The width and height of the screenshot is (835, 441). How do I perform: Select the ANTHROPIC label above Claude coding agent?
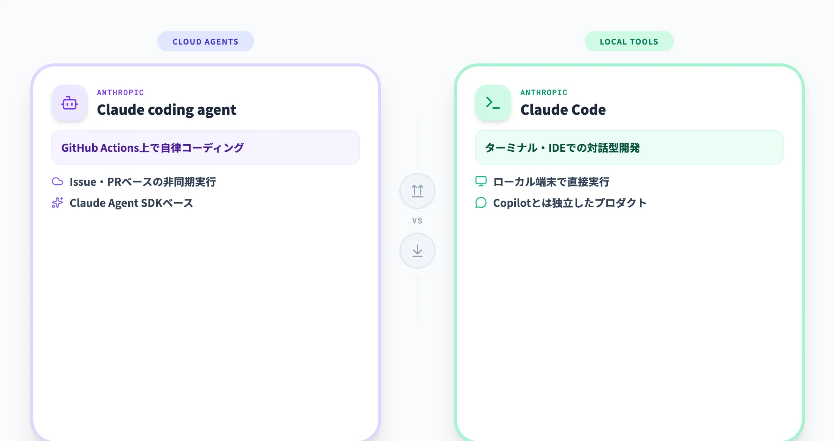(x=121, y=92)
